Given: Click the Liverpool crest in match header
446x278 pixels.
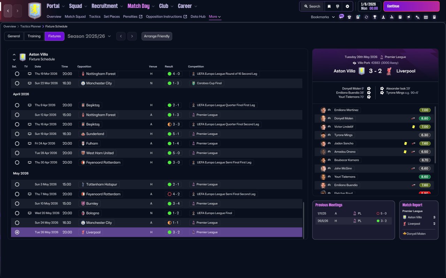Looking at the screenshot, I should coord(389,71).
